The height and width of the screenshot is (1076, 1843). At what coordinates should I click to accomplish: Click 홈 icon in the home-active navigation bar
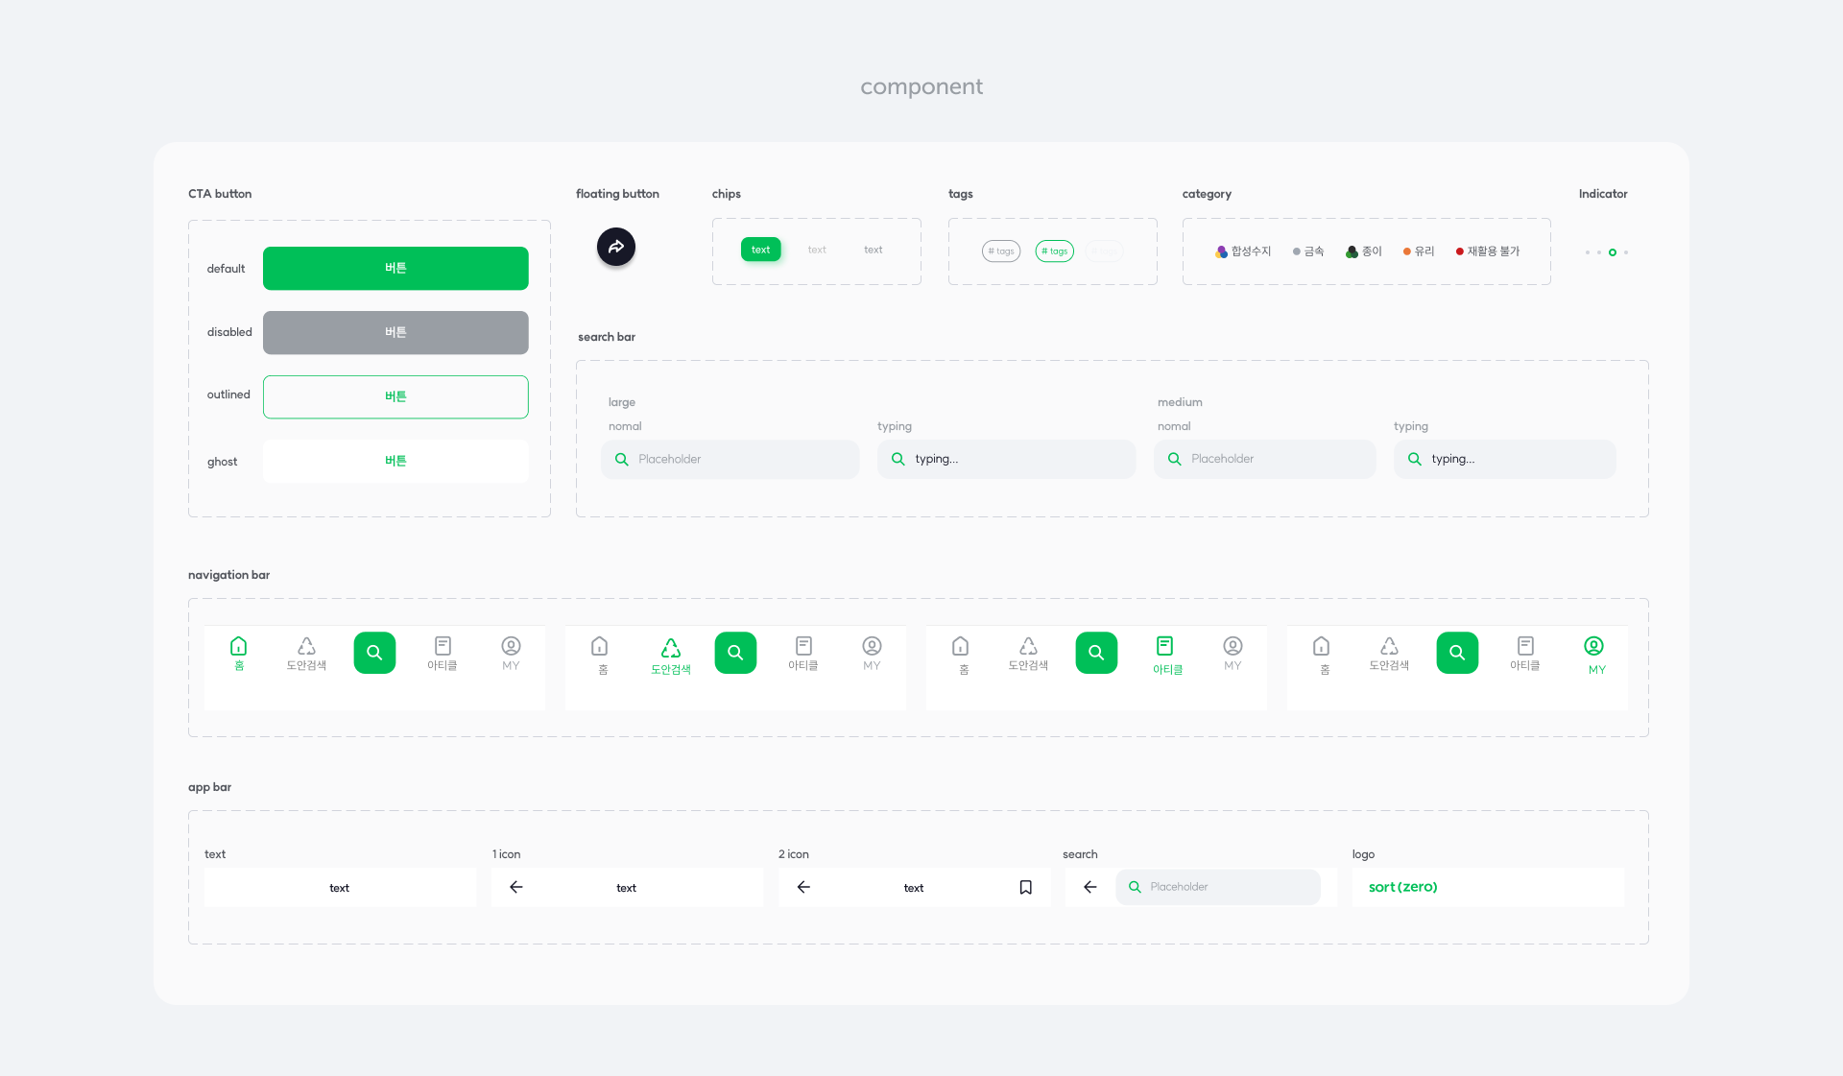pyautogui.click(x=239, y=646)
